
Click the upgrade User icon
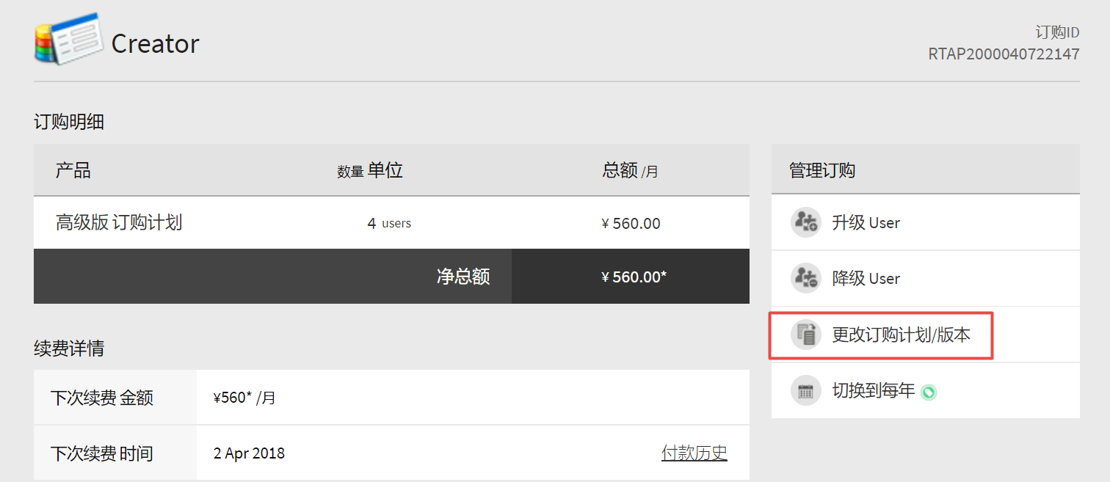[x=806, y=222]
